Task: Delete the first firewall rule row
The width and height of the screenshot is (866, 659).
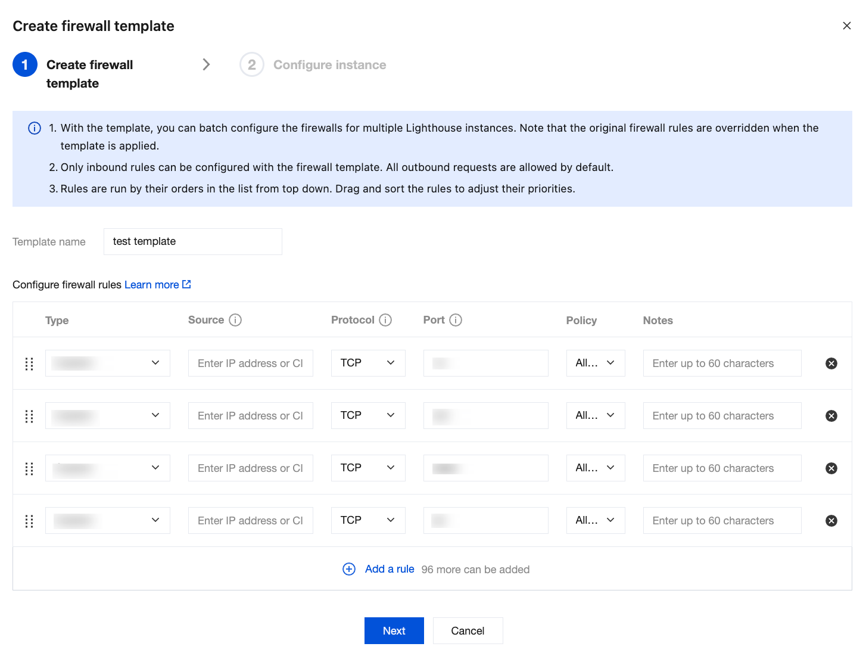Action: pyautogui.click(x=831, y=363)
